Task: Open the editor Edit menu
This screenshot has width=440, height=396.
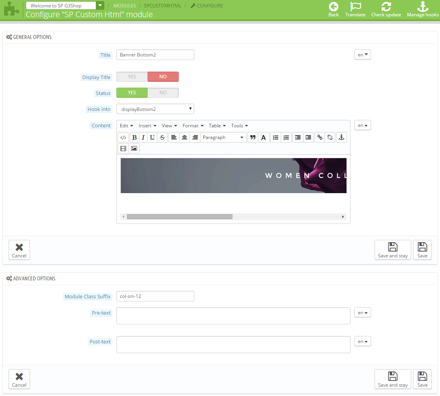Action: pos(126,126)
